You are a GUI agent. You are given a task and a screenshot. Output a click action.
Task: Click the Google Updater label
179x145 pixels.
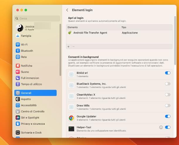[86, 116]
